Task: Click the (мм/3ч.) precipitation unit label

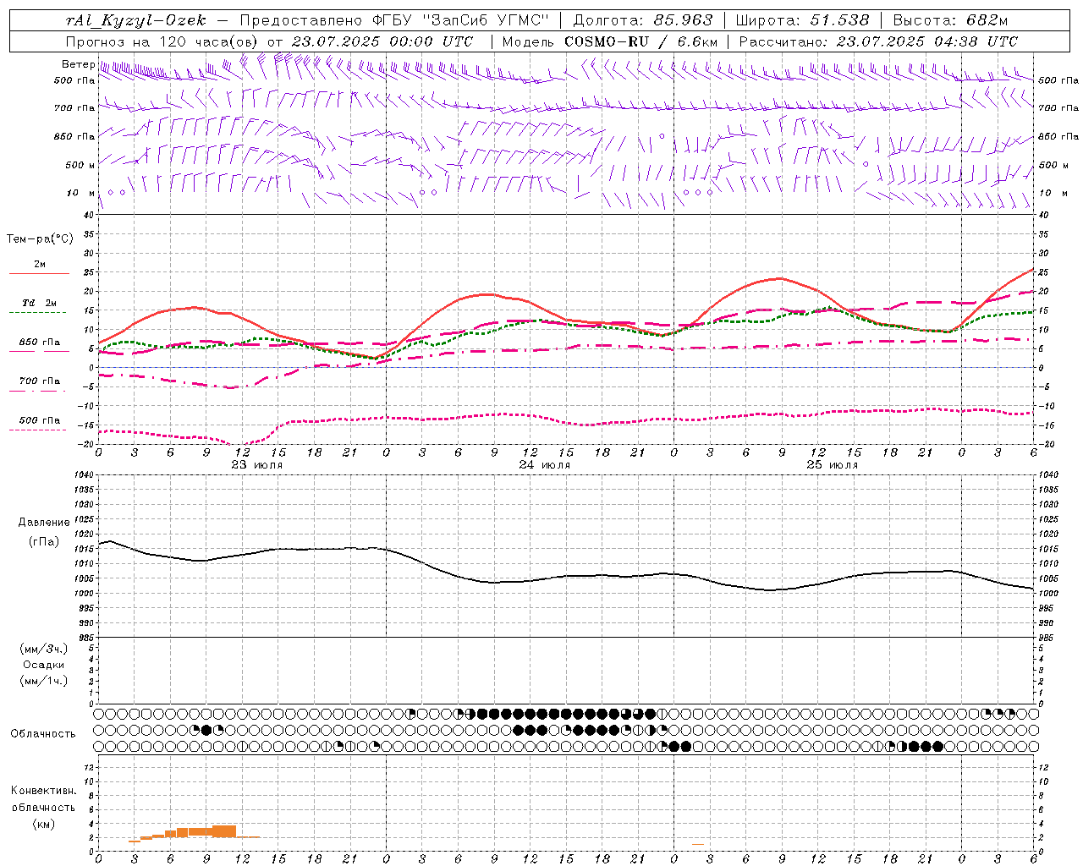Action: click(43, 649)
